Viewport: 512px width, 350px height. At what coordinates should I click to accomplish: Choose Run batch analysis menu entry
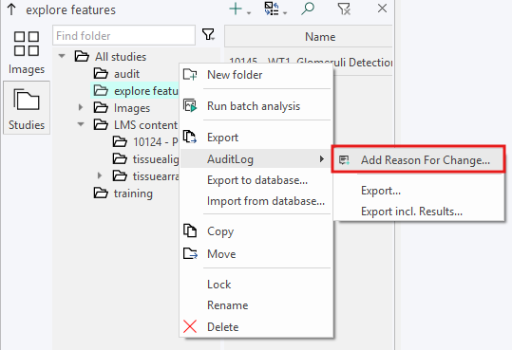coord(256,106)
